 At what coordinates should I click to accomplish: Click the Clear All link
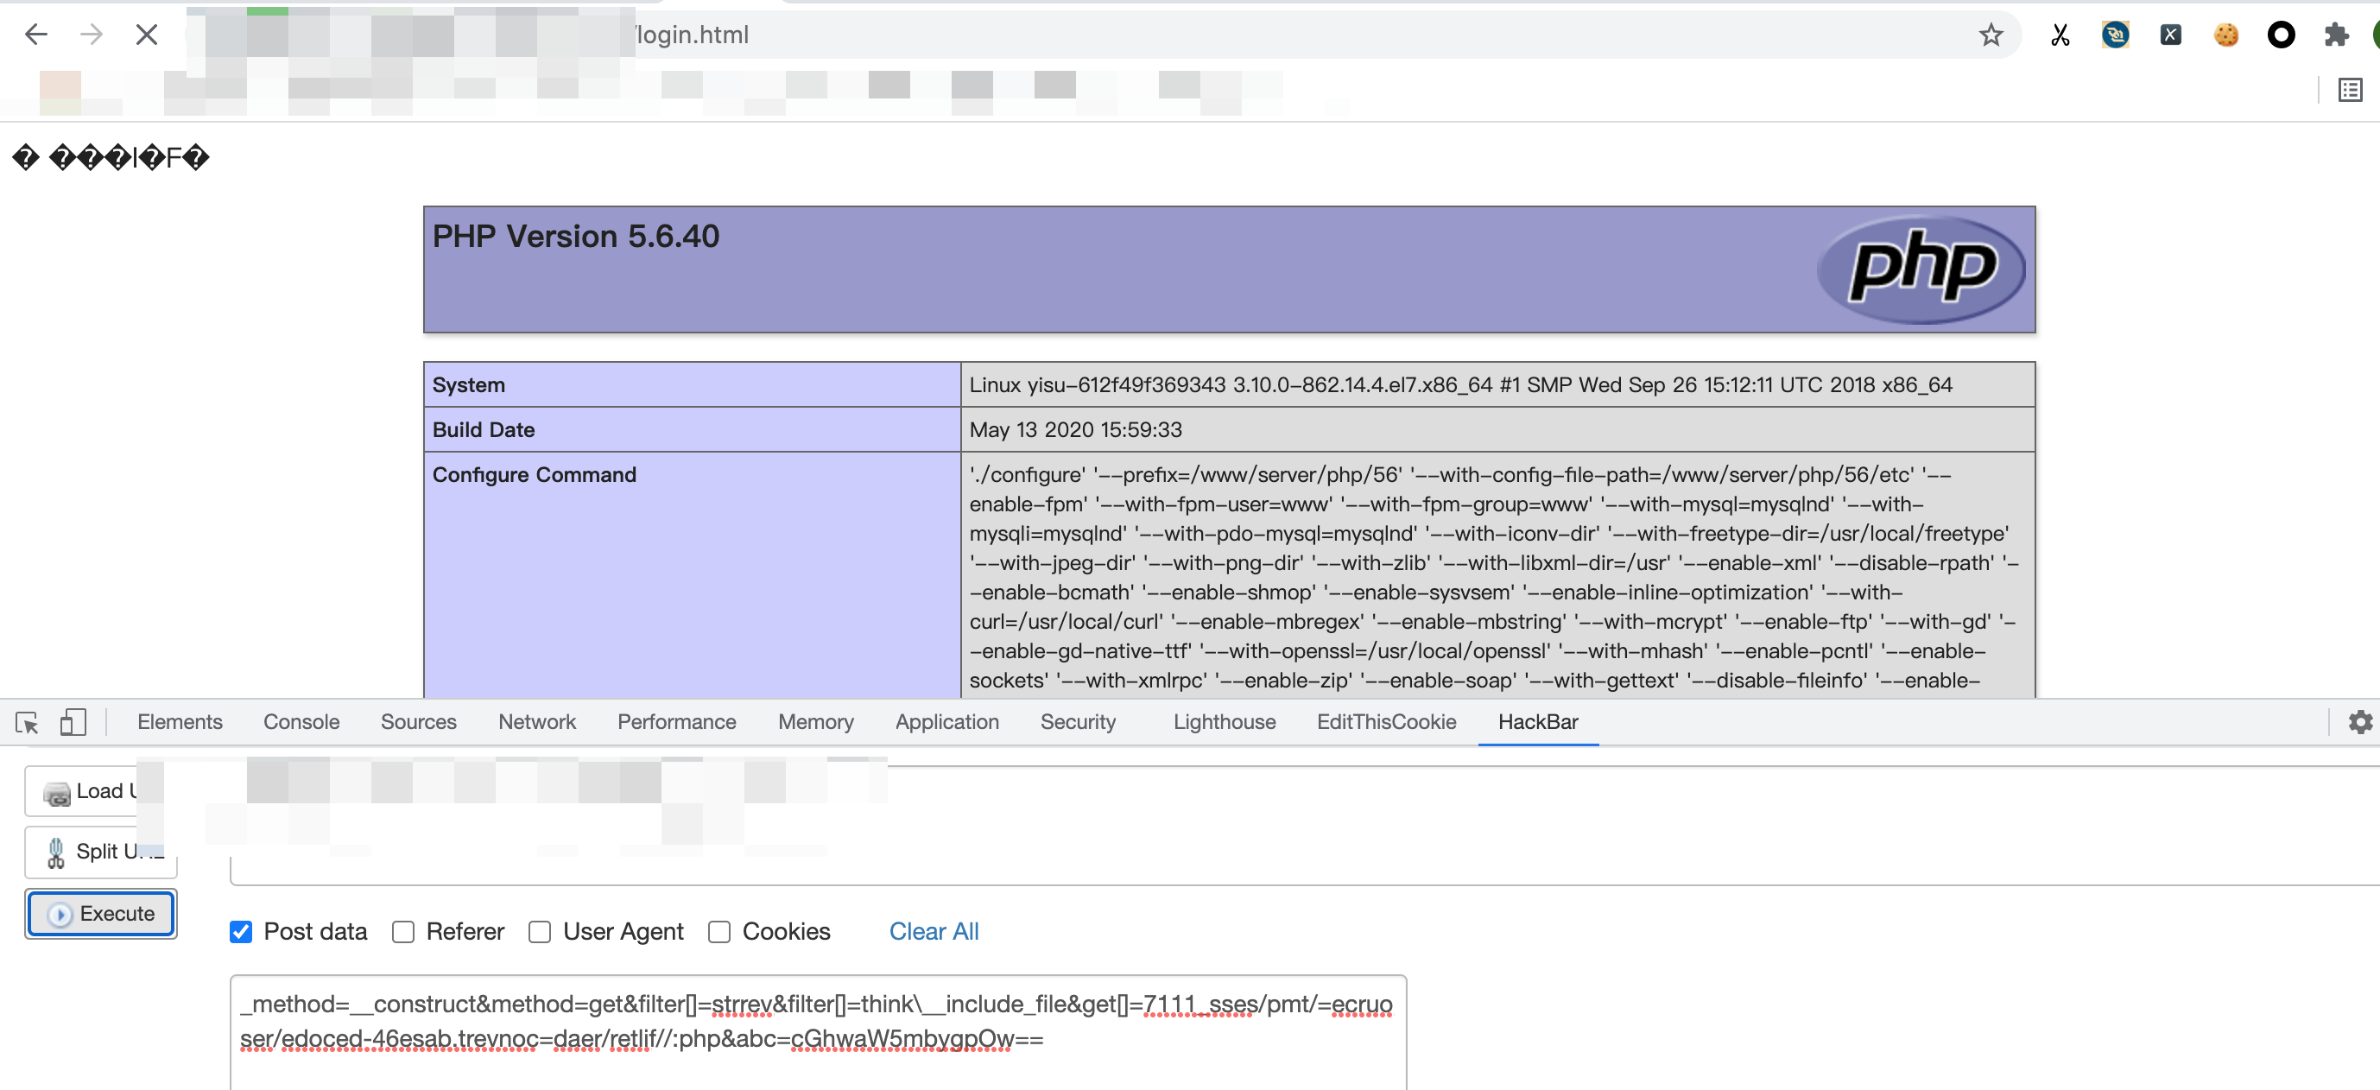pos(934,931)
